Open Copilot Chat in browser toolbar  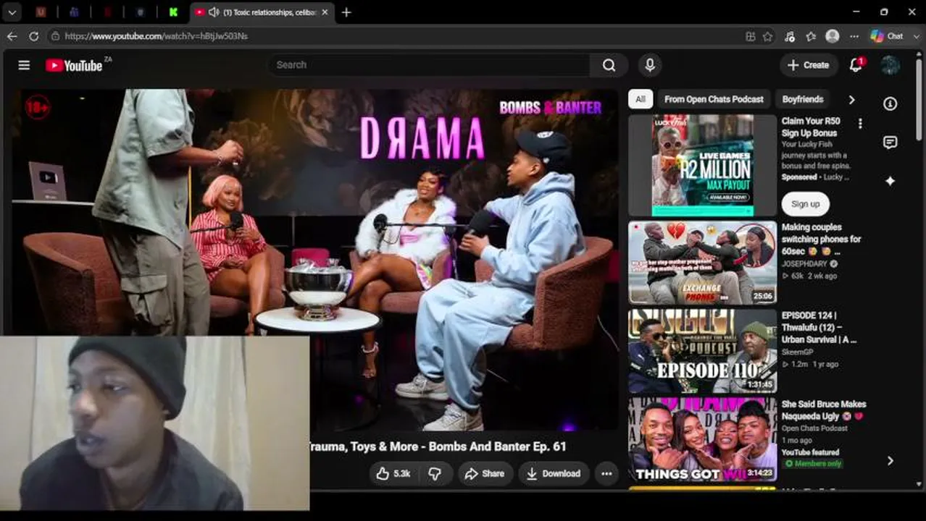tap(887, 35)
